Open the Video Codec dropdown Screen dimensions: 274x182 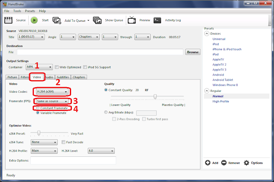click(x=52, y=92)
